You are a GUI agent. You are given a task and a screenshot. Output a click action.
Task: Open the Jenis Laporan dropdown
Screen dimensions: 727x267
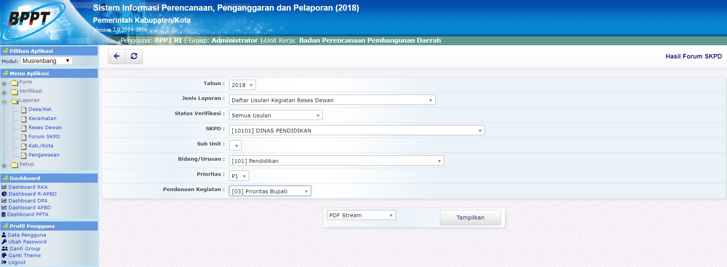(332, 100)
